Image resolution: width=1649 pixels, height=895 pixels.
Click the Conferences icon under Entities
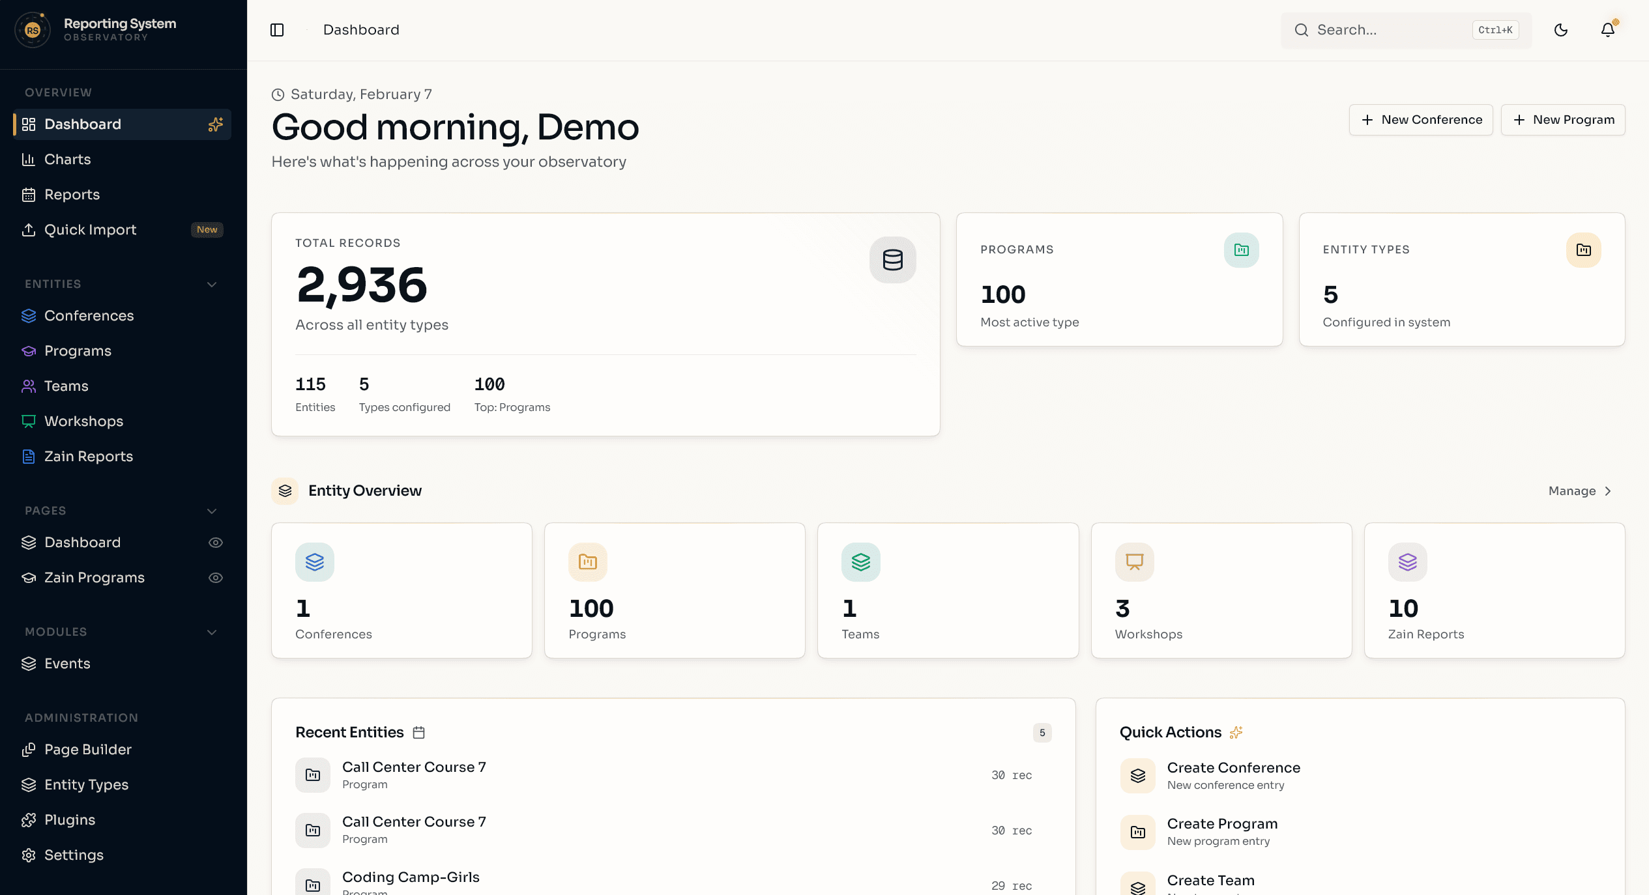[29, 315]
